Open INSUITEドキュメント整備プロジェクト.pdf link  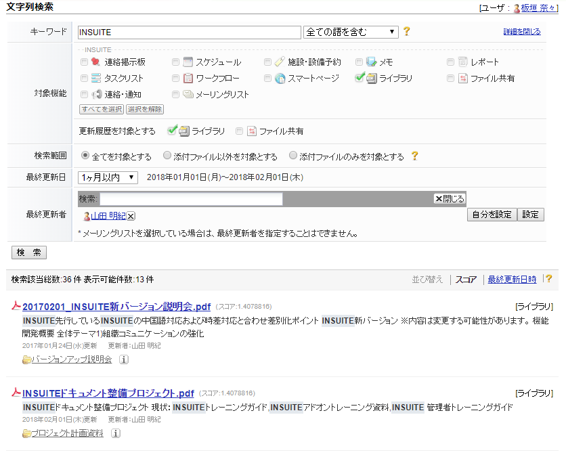pyautogui.click(x=108, y=393)
